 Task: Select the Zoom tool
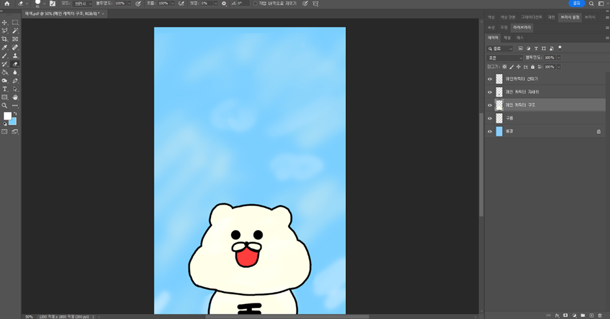click(x=5, y=105)
